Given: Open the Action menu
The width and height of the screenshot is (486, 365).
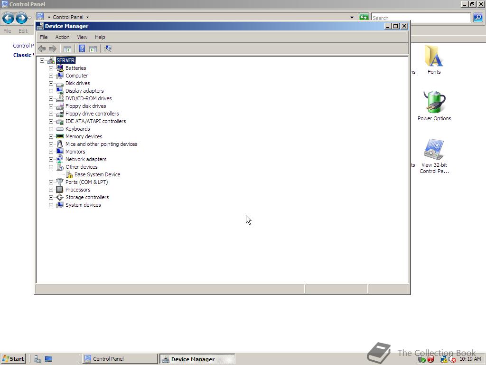Looking at the screenshot, I should click(x=62, y=37).
